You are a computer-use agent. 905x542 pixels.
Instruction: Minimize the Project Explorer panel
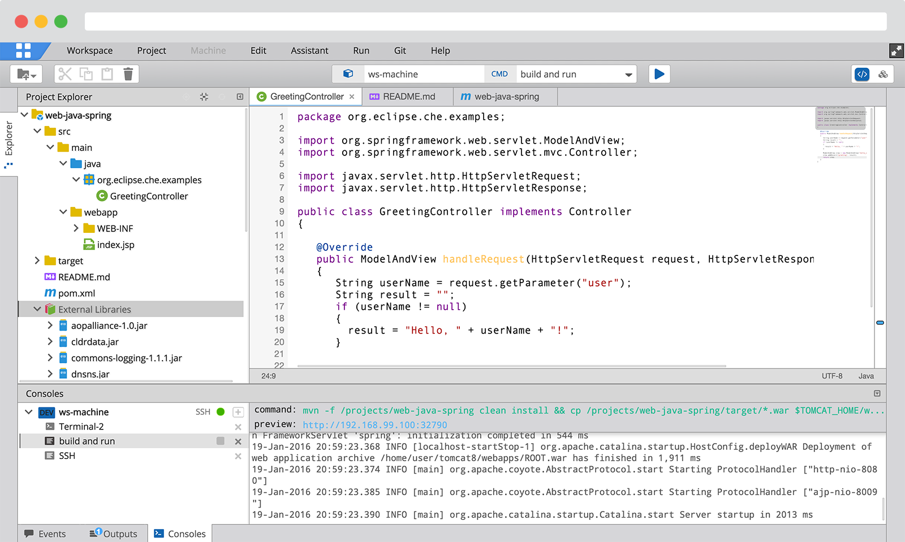240,97
